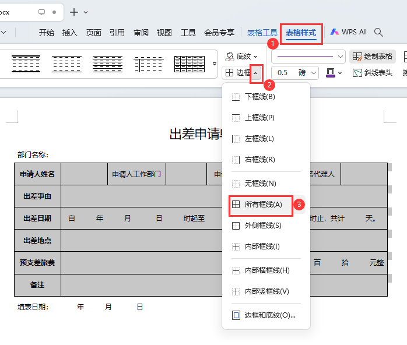Click the search magnifier icon
The width and height of the screenshot is (407, 345).
click(378, 33)
